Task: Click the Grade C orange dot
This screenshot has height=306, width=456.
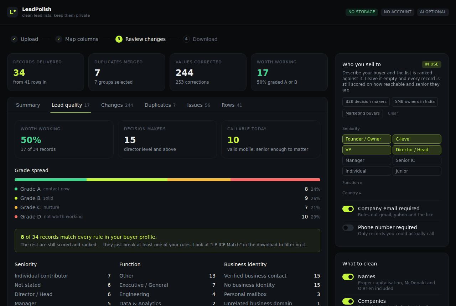Action: pyautogui.click(x=16, y=207)
